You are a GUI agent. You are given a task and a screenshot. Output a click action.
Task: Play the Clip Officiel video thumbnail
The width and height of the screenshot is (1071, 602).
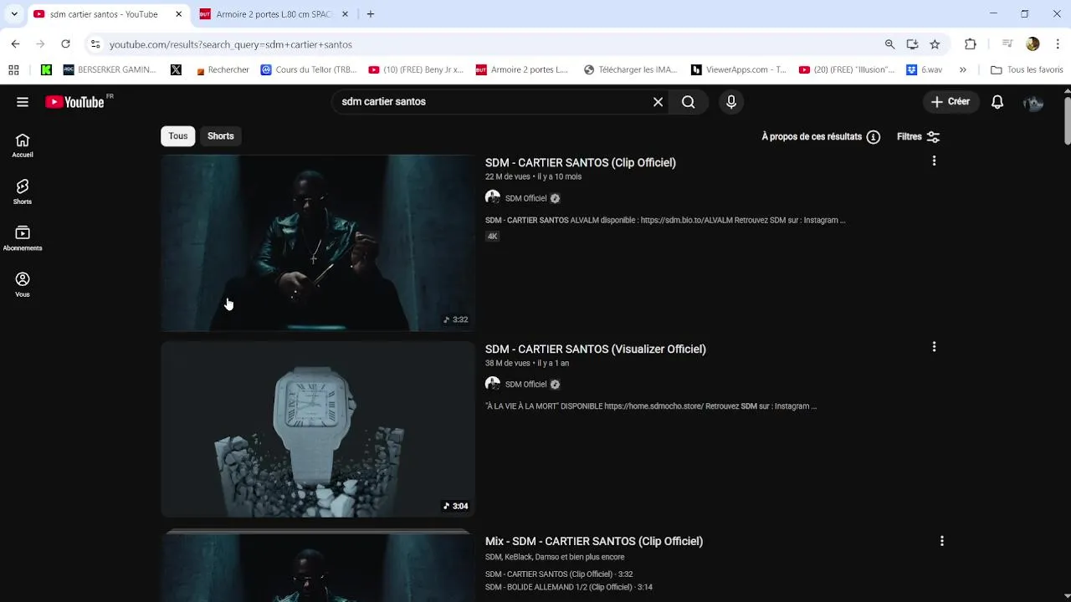[318, 242]
